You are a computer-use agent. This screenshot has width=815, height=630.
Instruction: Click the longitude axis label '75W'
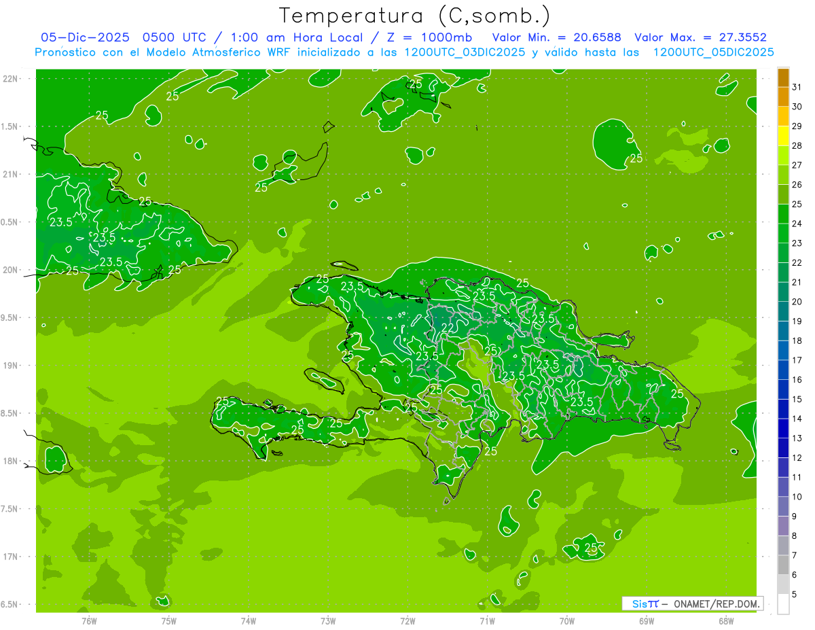[169, 621]
